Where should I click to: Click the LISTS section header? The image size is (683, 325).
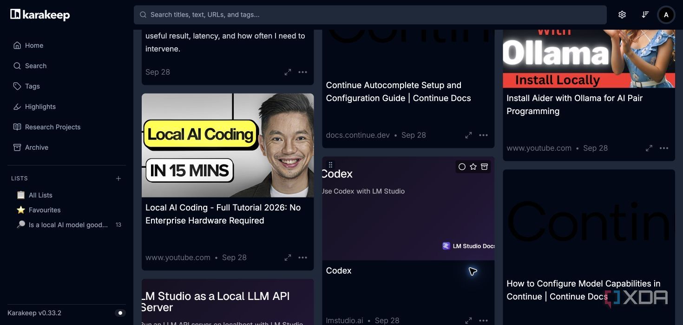(x=20, y=178)
